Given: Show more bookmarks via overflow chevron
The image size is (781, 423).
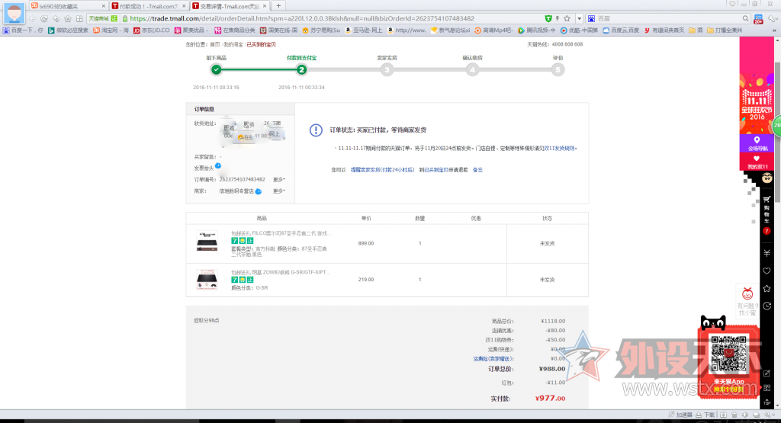Looking at the screenshot, I should pyautogui.click(x=774, y=30).
